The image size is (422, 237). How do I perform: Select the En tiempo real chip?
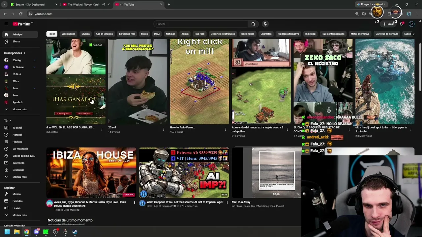pos(127,34)
